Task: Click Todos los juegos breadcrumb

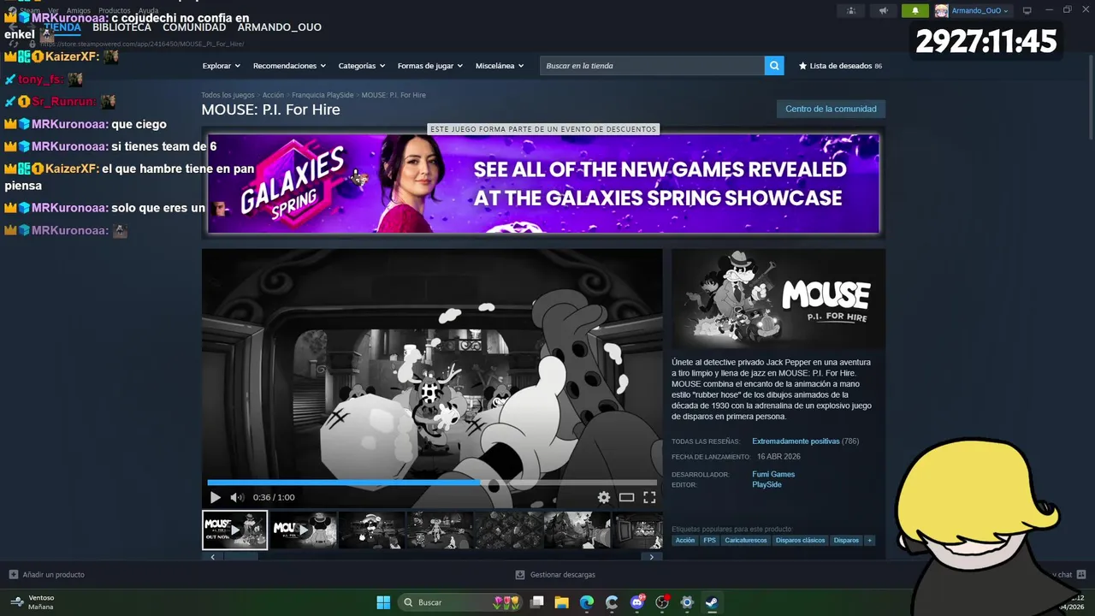Action: click(228, 95)
